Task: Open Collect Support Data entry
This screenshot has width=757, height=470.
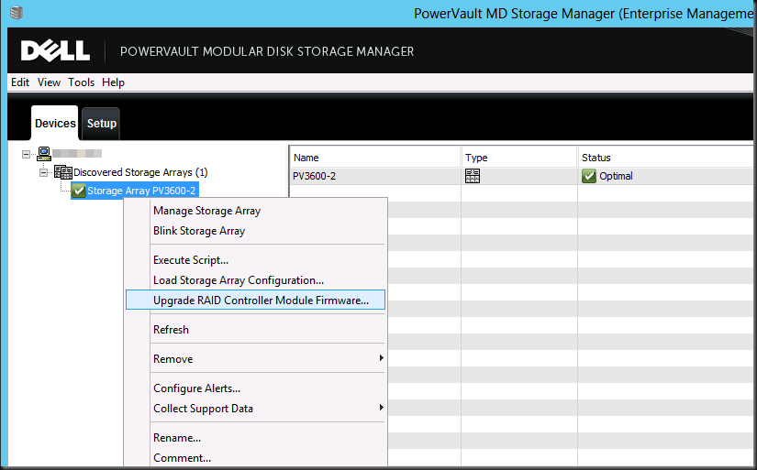Action: 255,409
